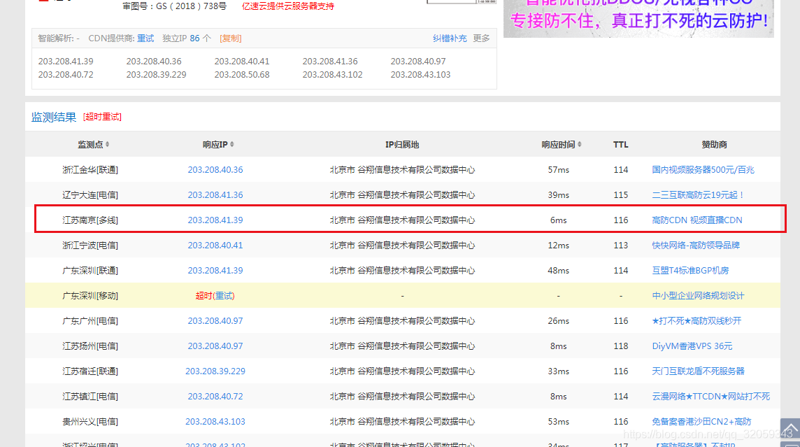This screenshot has width=800, height=447.
Task: Click 203.208.43.103 in the IP list box
Action: (x=420, y=74)
